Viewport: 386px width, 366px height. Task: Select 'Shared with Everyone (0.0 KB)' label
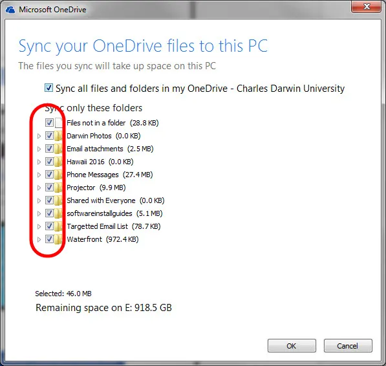(x=116, y=200)
